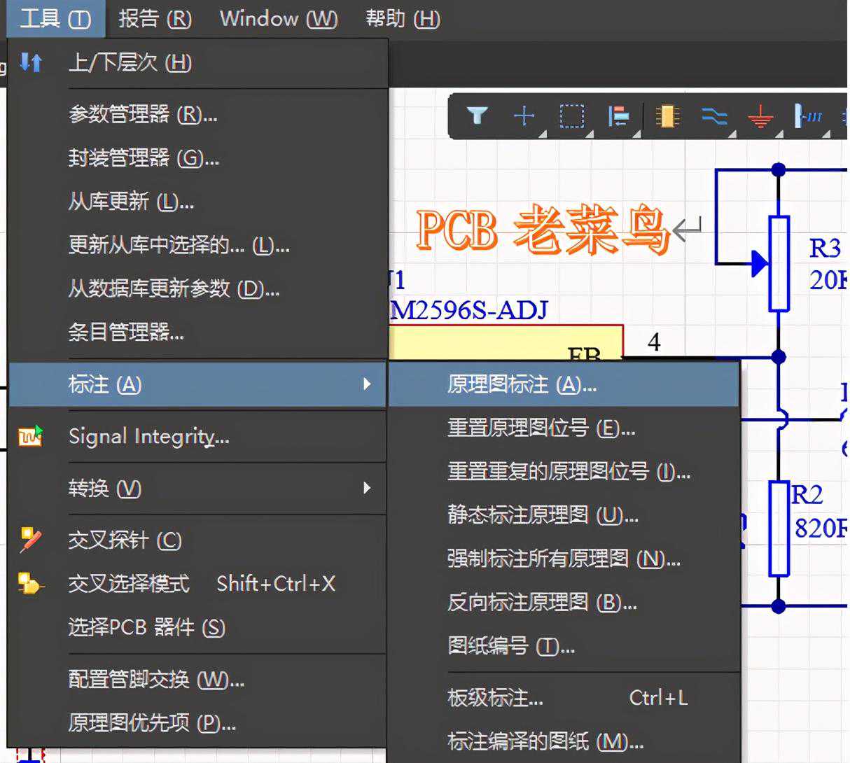850x763 pixels.
Task: Click the yellow place part icon
Action: coord(667,116)
